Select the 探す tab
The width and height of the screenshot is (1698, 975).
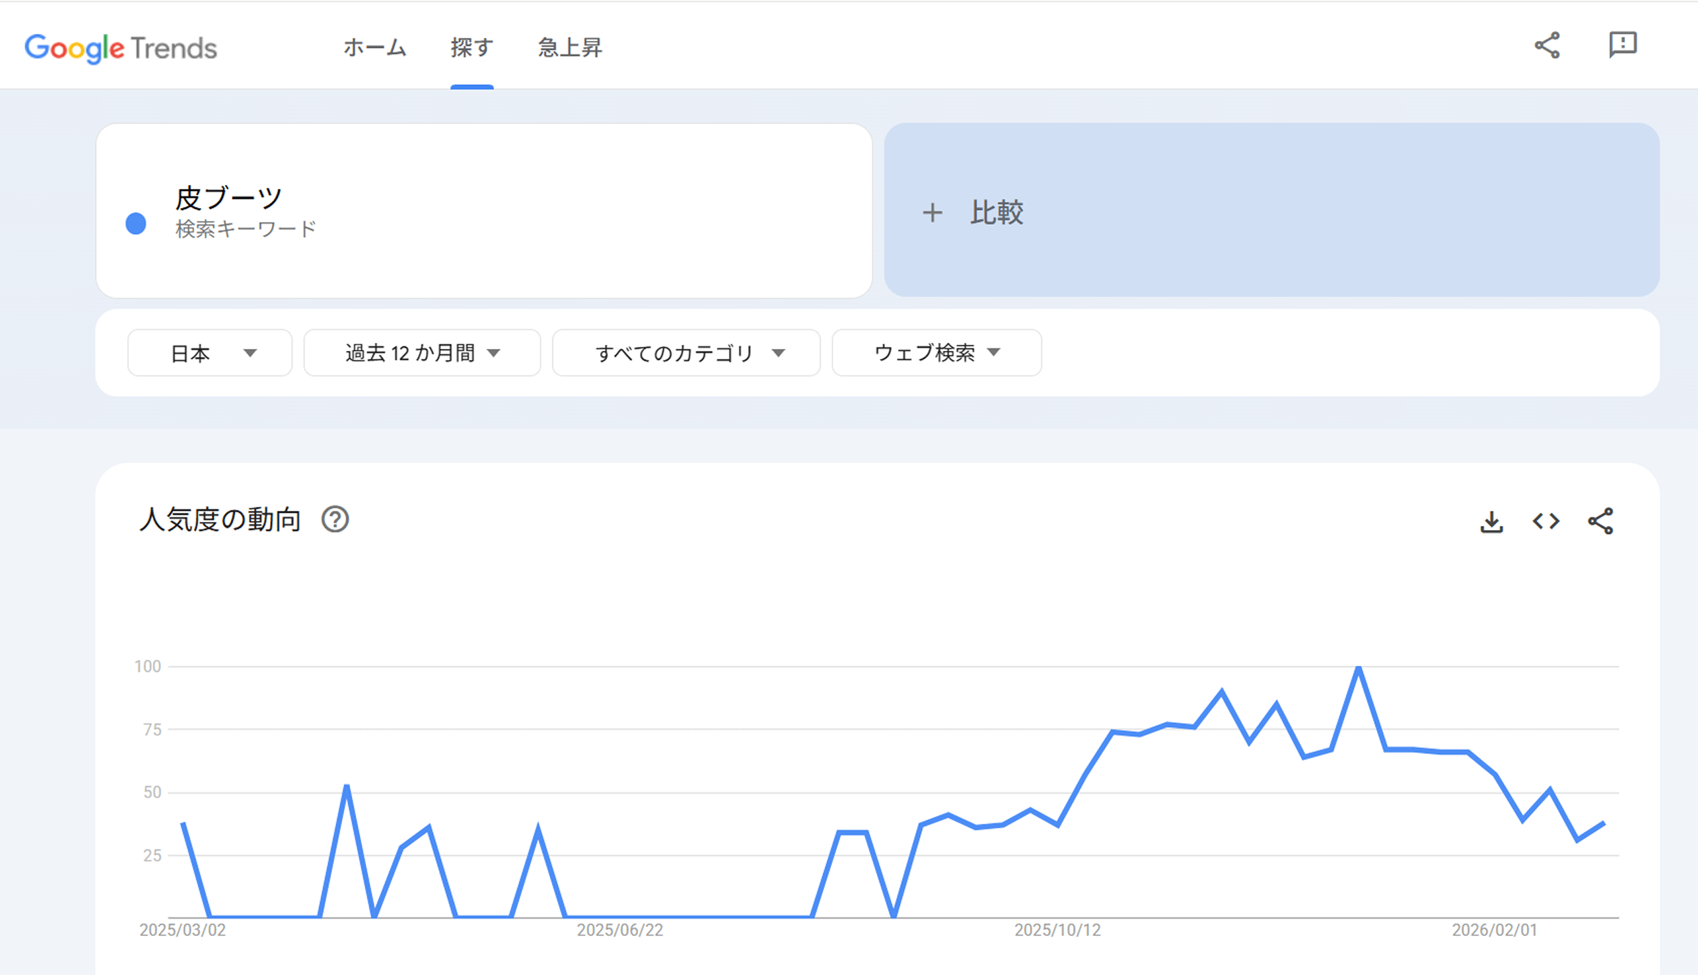coord(472,48)
